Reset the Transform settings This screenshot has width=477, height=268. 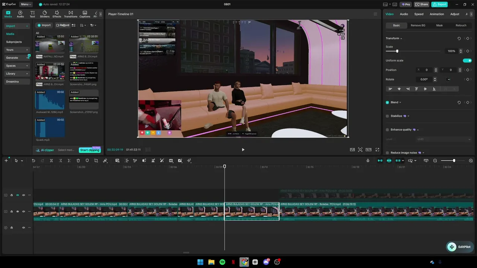coord(459,38)
